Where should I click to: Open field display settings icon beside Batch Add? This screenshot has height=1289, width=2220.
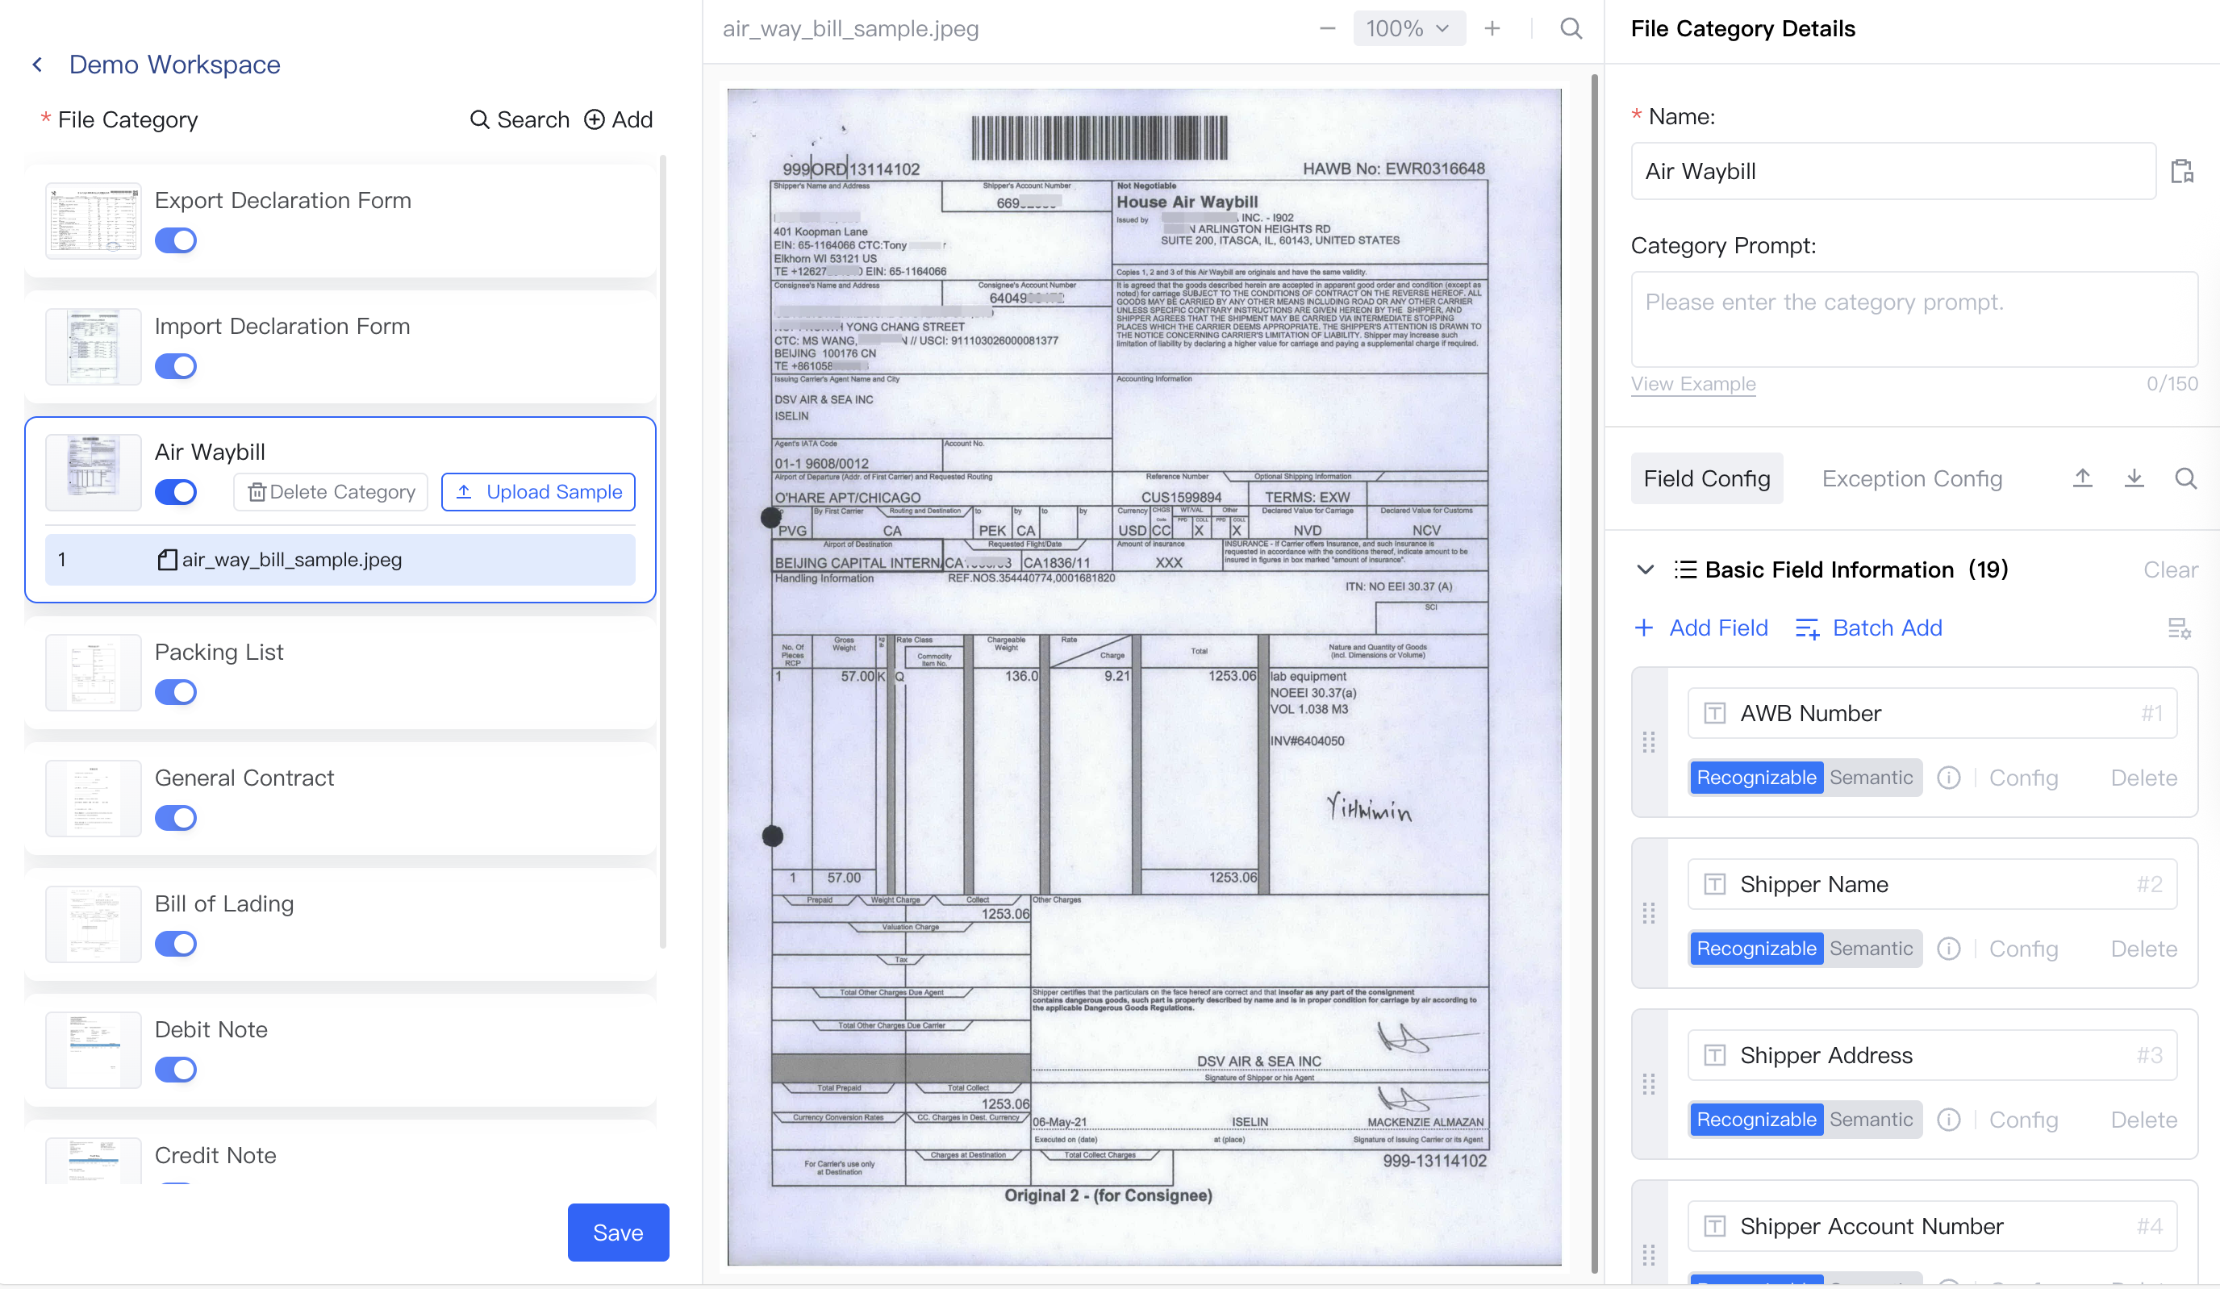tap(2181, 628)
